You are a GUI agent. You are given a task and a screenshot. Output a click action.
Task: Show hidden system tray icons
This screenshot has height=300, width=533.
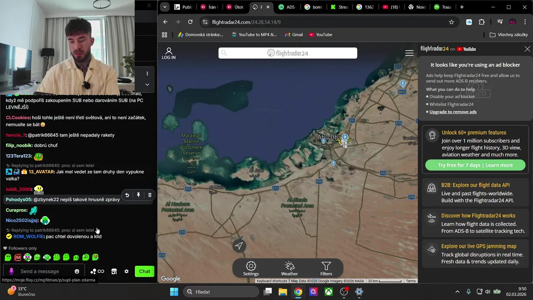click(x=457, y=292)
